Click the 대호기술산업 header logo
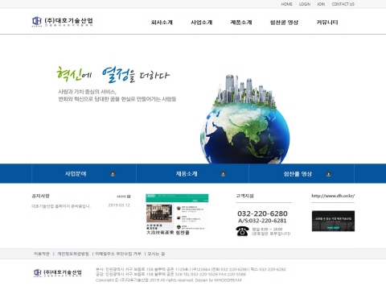Viewport: 386px width, 290px height. [63, 22]
